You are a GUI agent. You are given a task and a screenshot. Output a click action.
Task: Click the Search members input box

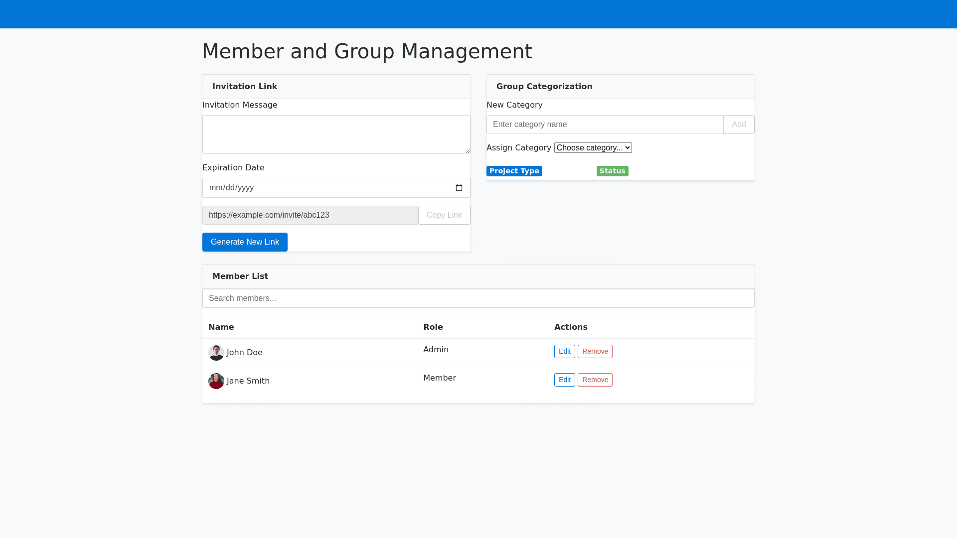click(x=478, y=298)
